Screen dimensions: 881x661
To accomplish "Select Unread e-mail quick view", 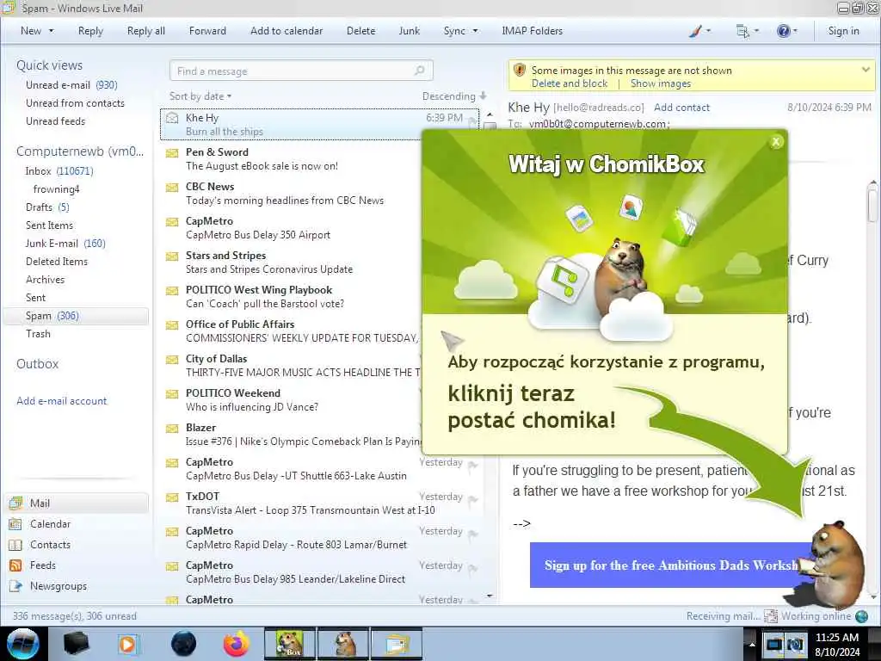I will click(71, 85).
